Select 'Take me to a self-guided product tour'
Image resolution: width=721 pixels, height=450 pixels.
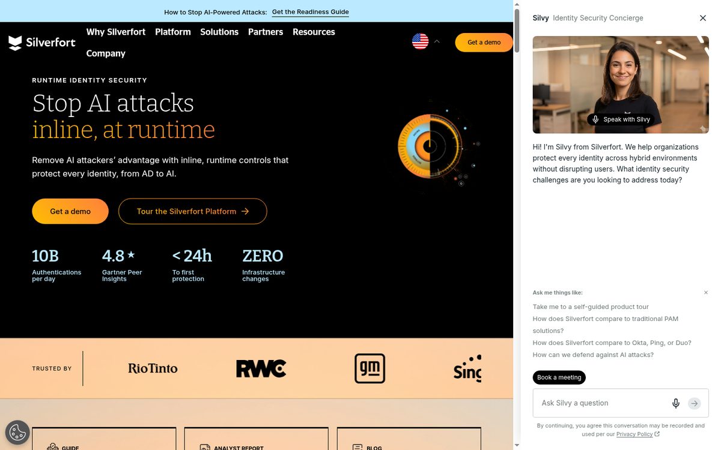[591, 307]
